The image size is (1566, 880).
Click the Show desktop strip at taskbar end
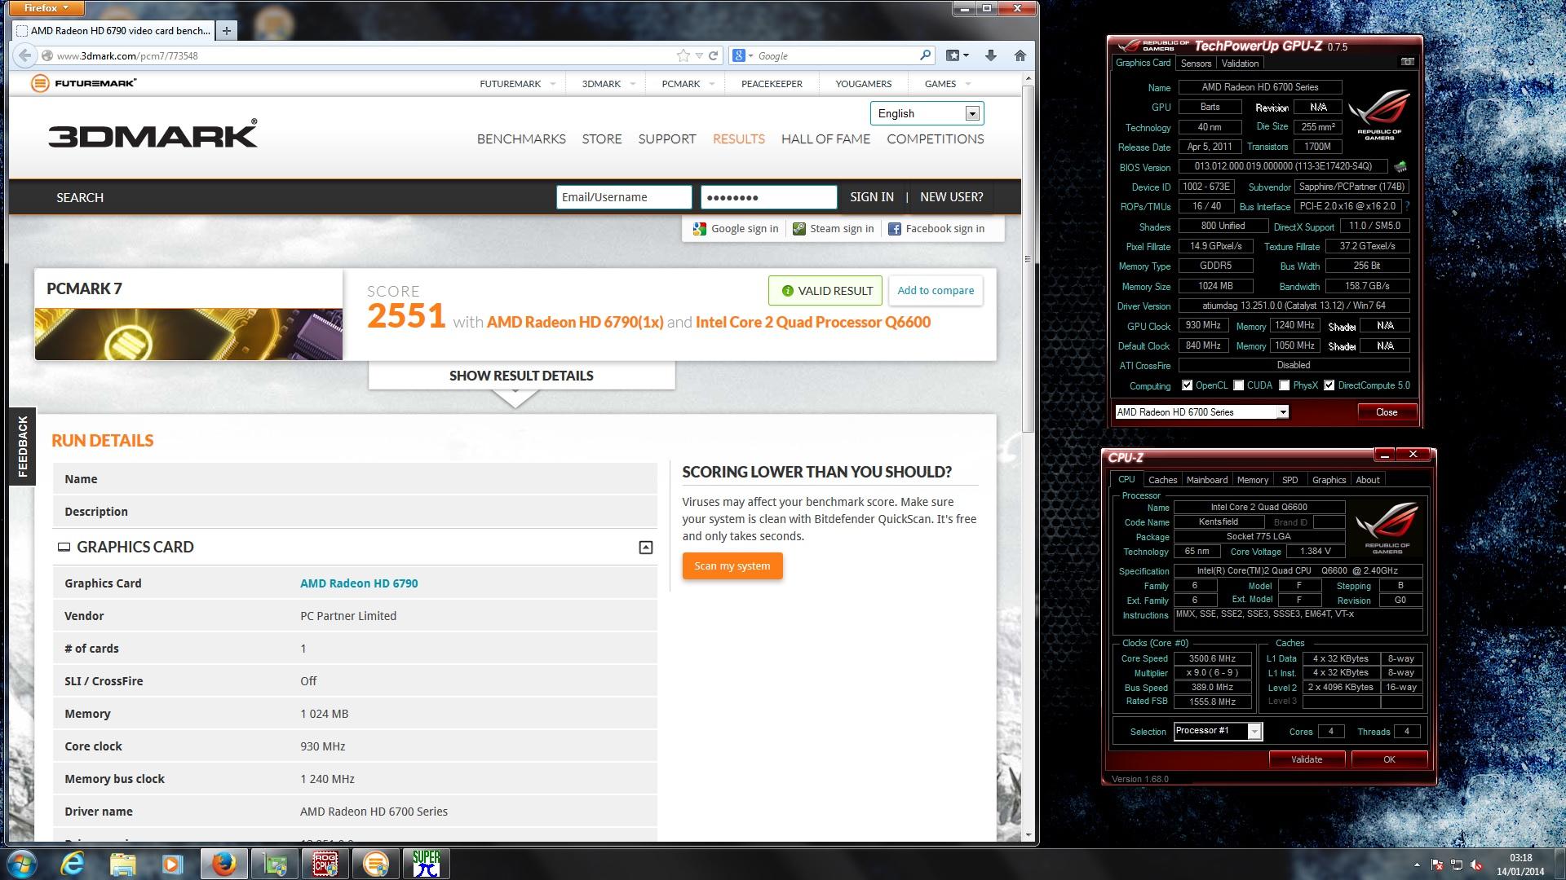[1559, 864]
